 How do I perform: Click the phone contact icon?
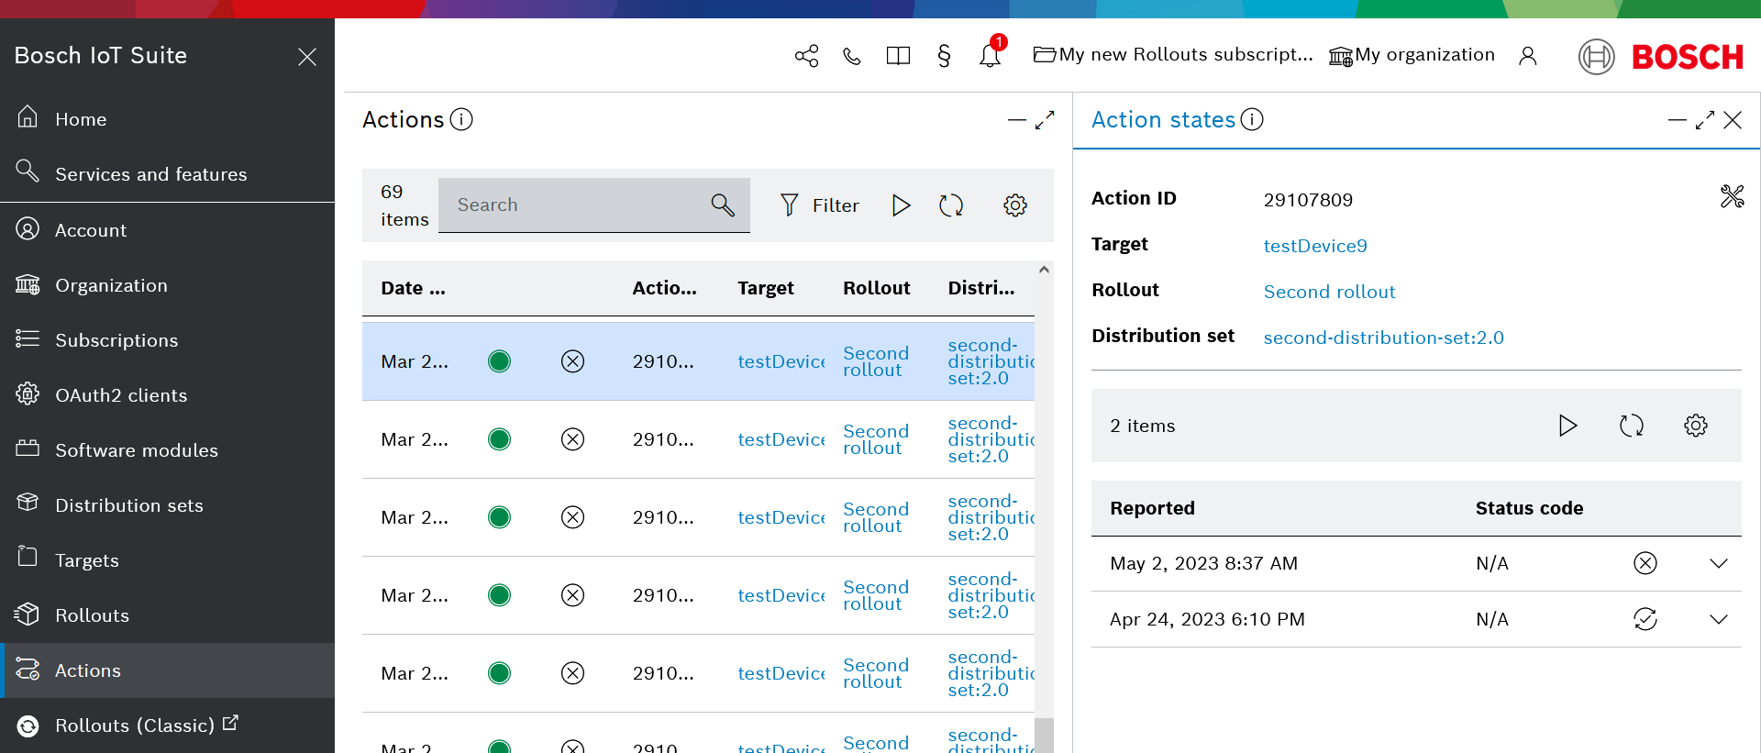[x=852, y=56]
